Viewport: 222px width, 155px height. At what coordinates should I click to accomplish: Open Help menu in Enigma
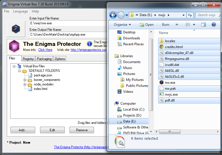pyautogui.click(x=35, y=11)
